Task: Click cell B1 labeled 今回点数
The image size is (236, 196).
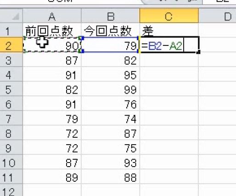Action: pyautogui.click(x=111, y=30)
